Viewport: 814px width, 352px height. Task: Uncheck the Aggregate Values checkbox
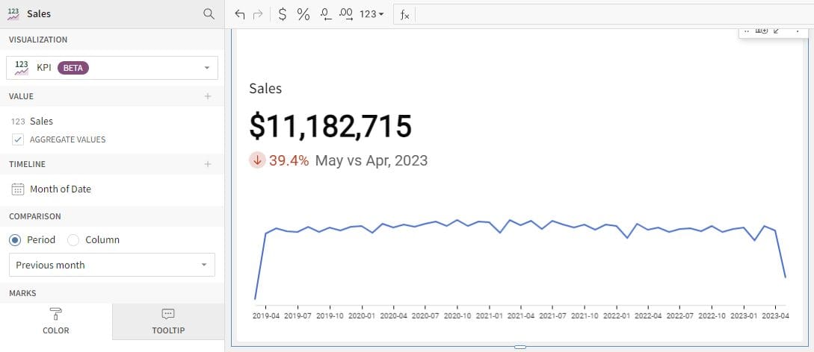click(x=18, y=139)
